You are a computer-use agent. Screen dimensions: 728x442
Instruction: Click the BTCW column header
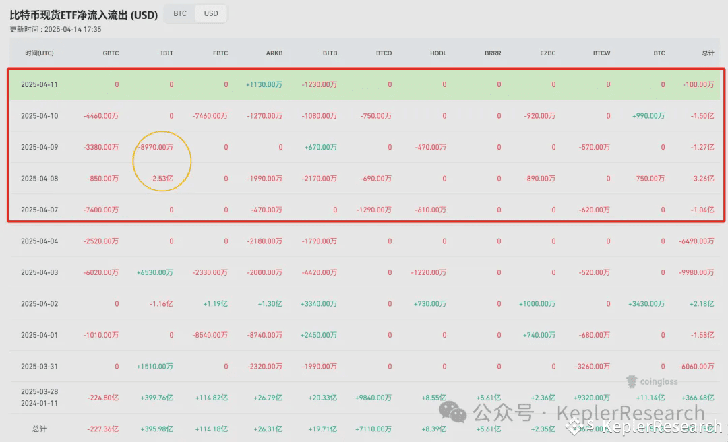[x=602, y=53]
